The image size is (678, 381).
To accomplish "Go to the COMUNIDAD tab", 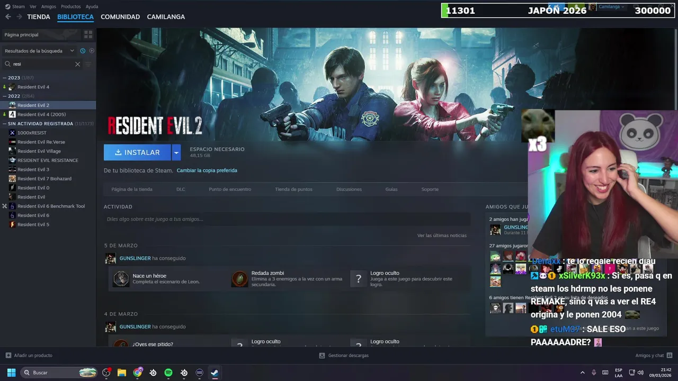I will pos(120,17).
